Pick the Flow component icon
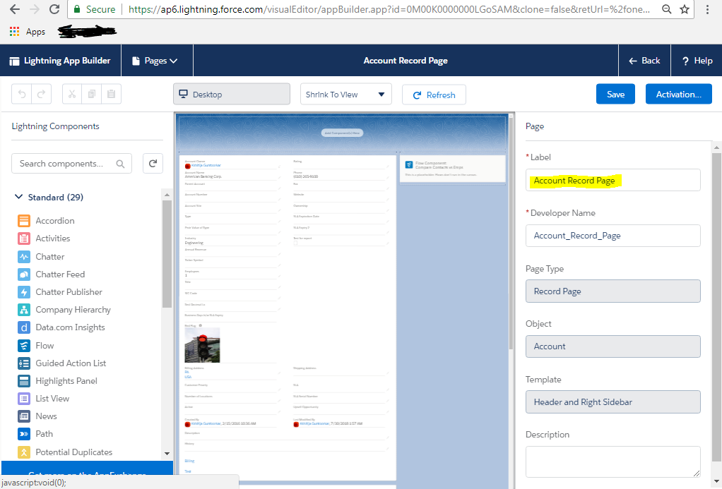This screenshot has width=722, height=489. pos(24,346)
